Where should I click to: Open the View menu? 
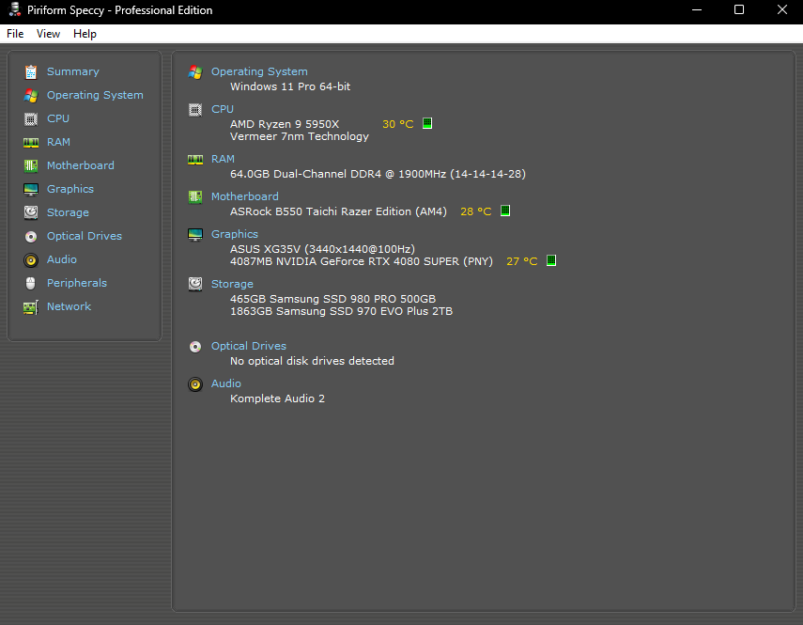[x=48, y=34]
